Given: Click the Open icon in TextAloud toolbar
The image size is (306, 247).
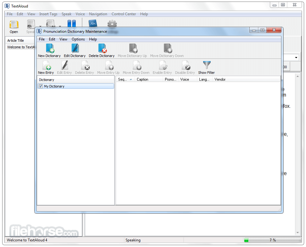Looking at the screenshot, I should pyautogui.click(x=14, y=25).
